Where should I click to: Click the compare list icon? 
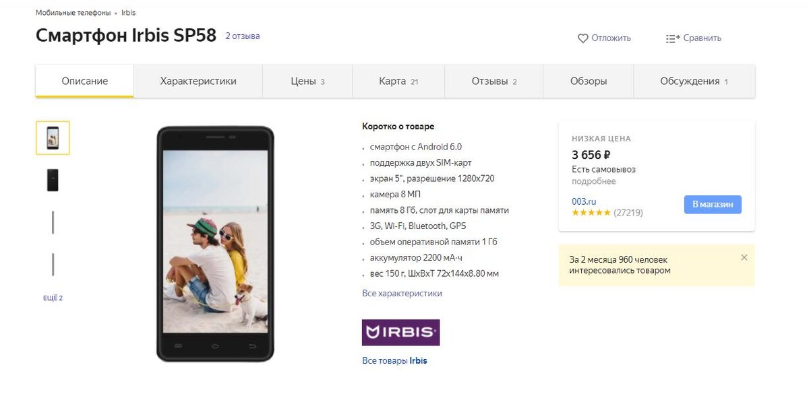pos(673,38)
